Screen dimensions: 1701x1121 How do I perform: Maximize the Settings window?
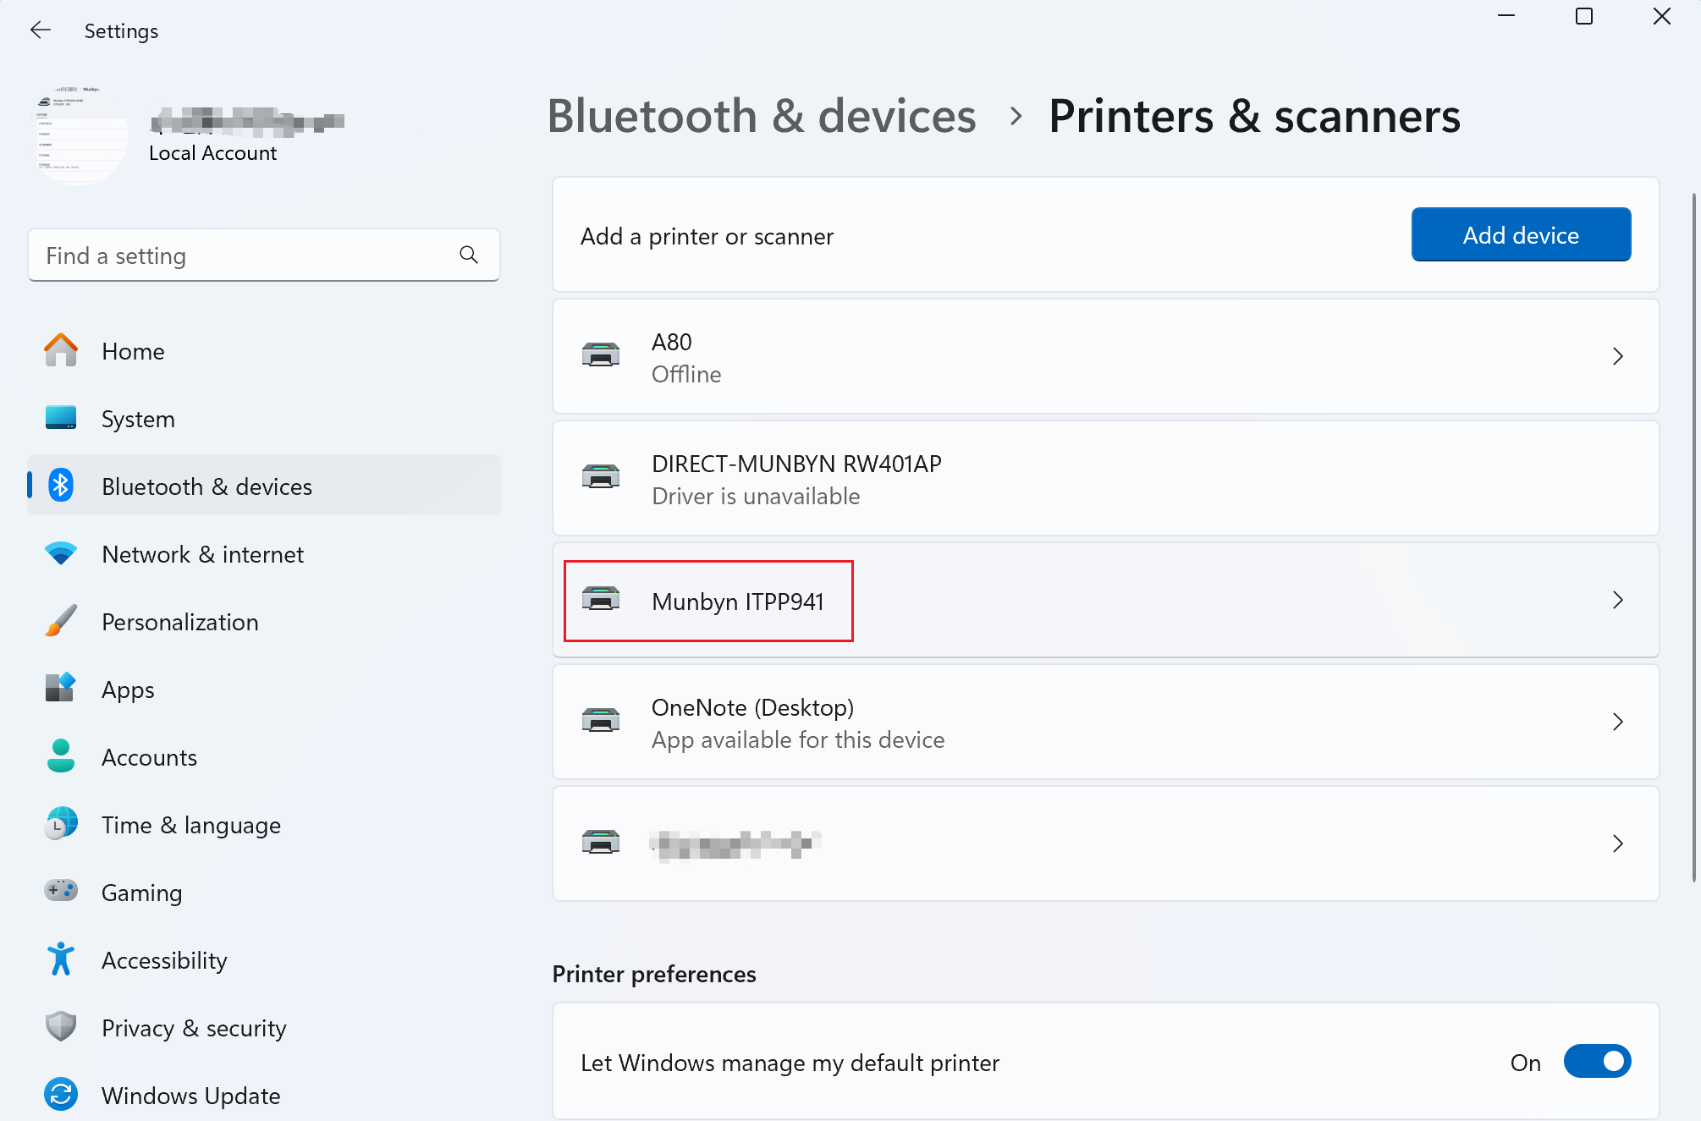1583,16
